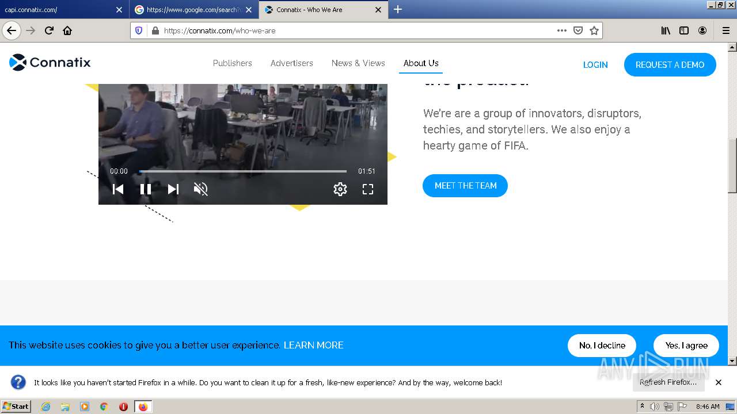Expand hidden system tray icons
The width and height of the screenshot is (737, 414).
pyautogui.click(x=642, y=407)
